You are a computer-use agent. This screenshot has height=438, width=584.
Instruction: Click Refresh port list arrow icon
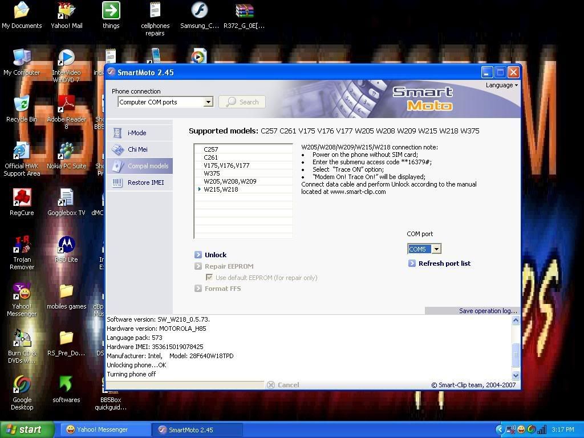(412, 263)
